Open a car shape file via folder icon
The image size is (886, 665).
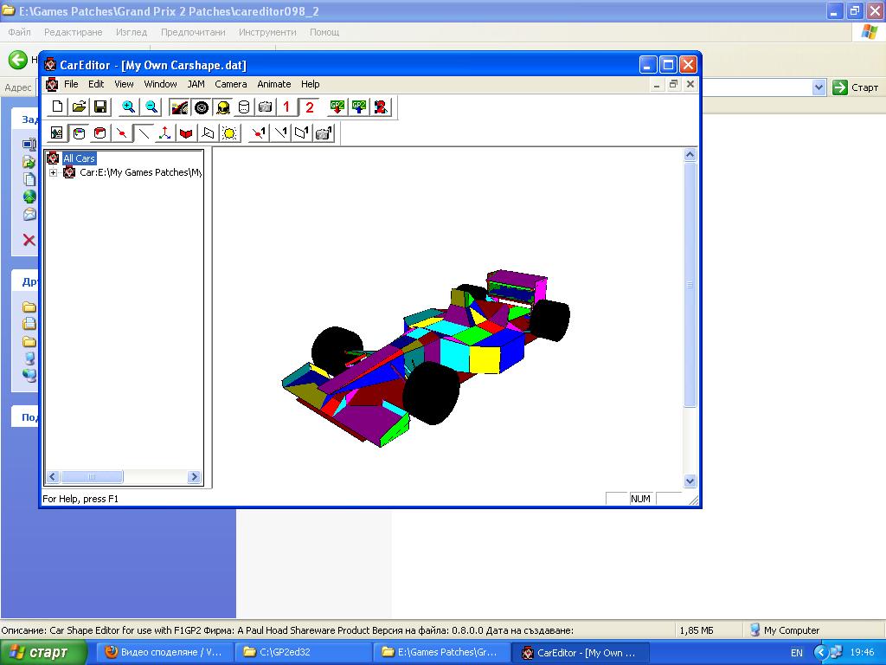pyautogui.click(x=79, y=107)
